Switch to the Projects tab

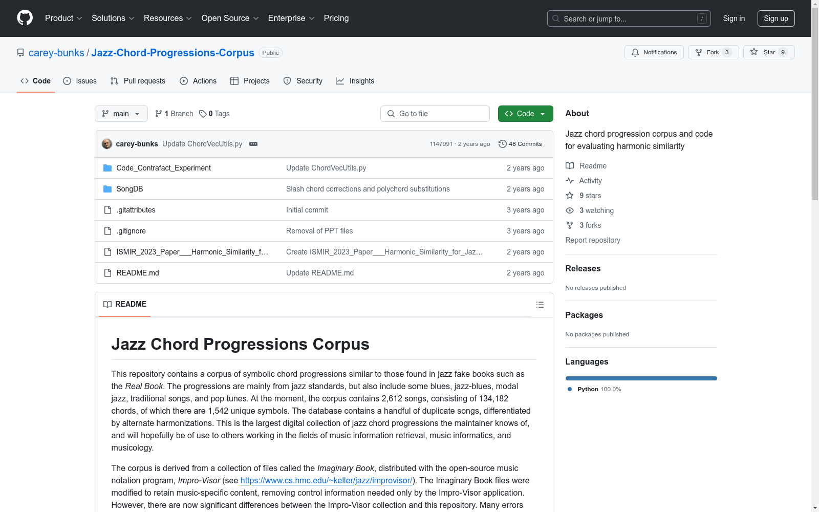pos(250,81)
